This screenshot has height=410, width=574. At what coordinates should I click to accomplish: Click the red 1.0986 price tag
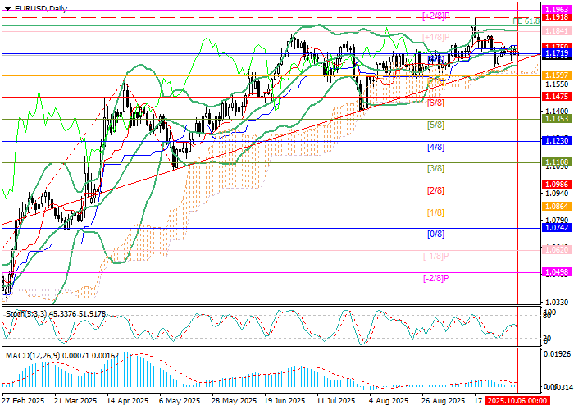click(x=558, y=184)
